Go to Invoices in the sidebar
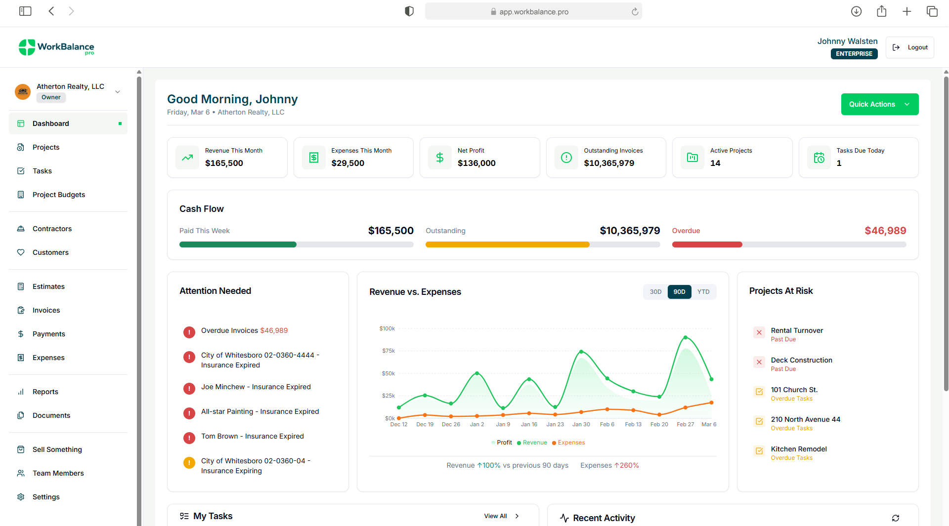This screenshot has width=949, height=526. tap(46, 310)
